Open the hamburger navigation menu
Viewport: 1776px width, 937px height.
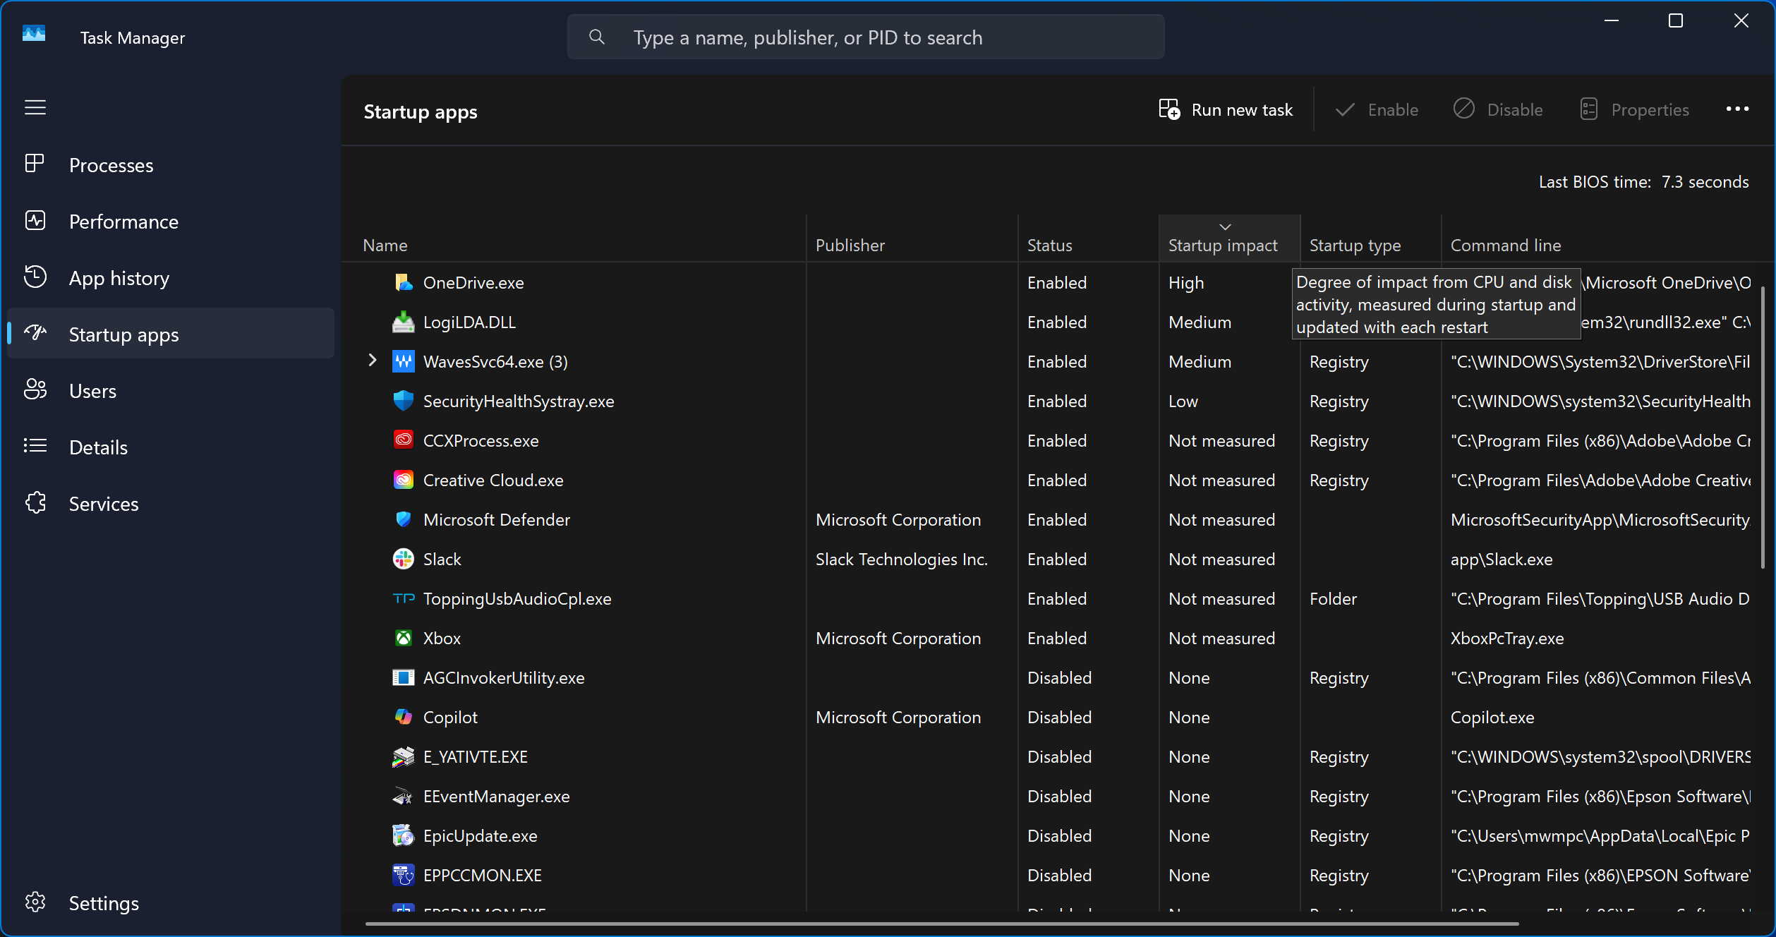point(35,107)
